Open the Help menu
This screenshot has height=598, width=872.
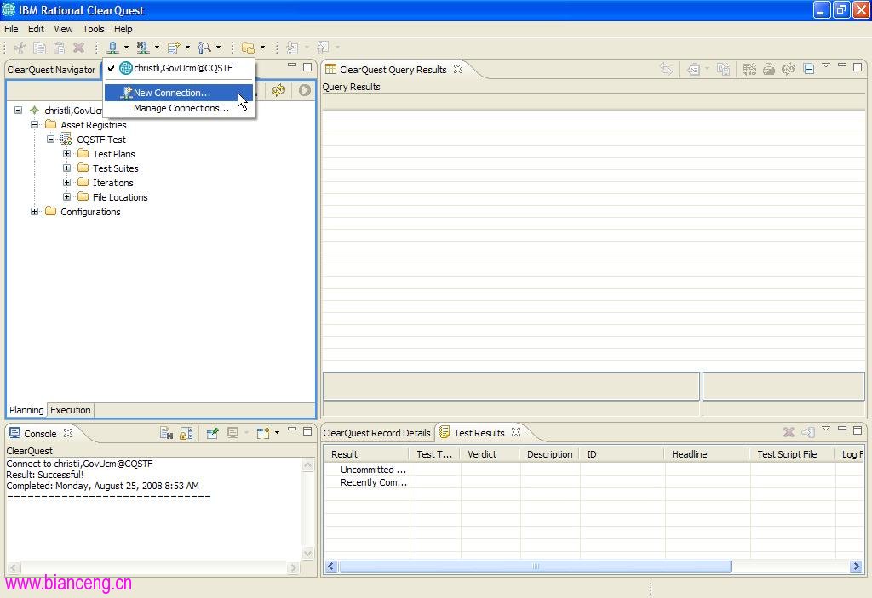click(123, 29)
